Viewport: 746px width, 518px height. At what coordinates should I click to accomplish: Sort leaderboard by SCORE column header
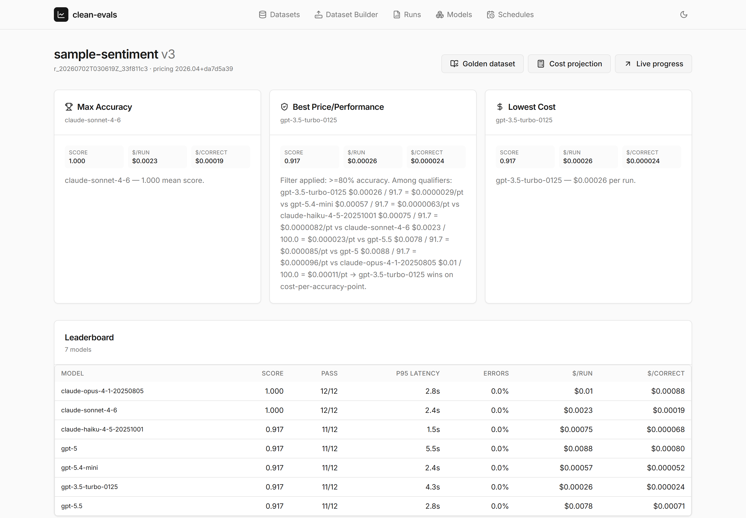point(272,373)
